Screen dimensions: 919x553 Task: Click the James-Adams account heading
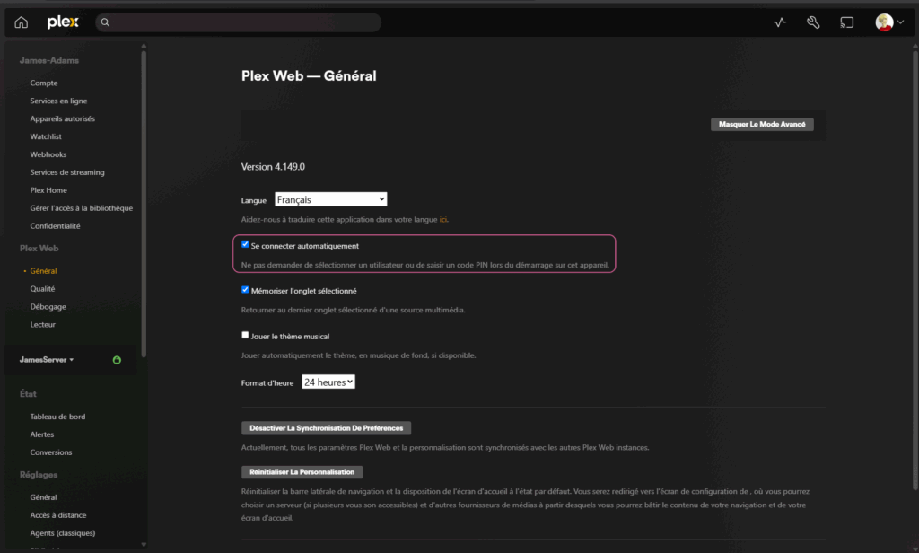pos(49,60)
